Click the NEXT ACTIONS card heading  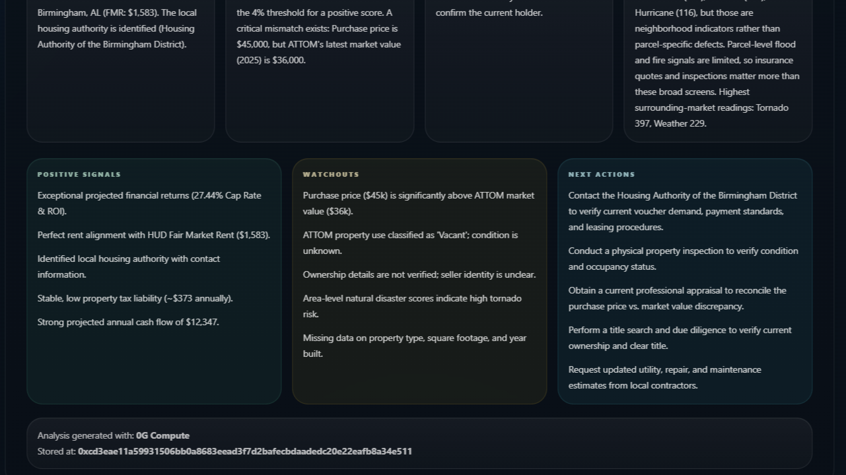coord(602,174)
